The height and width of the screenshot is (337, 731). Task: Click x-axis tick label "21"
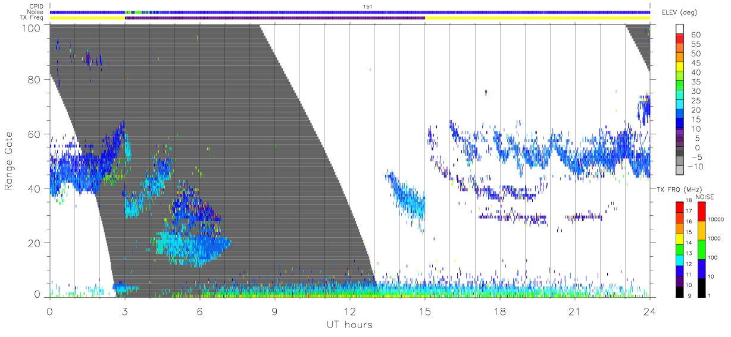(574, 311)
